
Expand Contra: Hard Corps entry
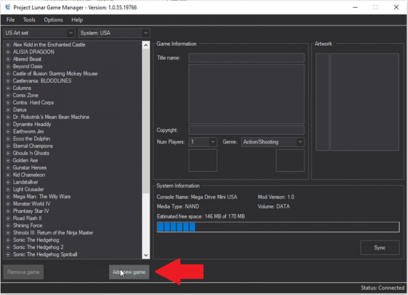pos(8,103)
